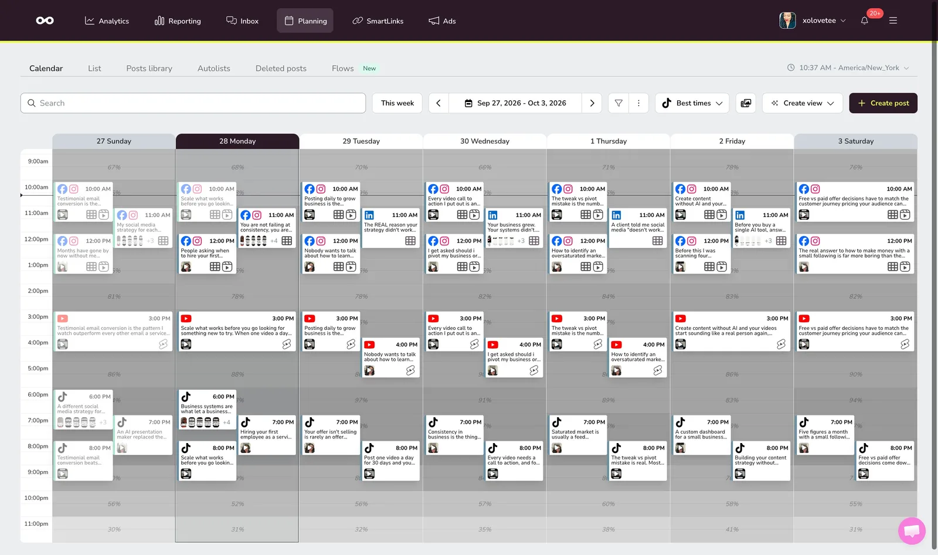Switch to the Posts library tab
This screenshot has height=555, width=938.
click(x=149, y=69)
